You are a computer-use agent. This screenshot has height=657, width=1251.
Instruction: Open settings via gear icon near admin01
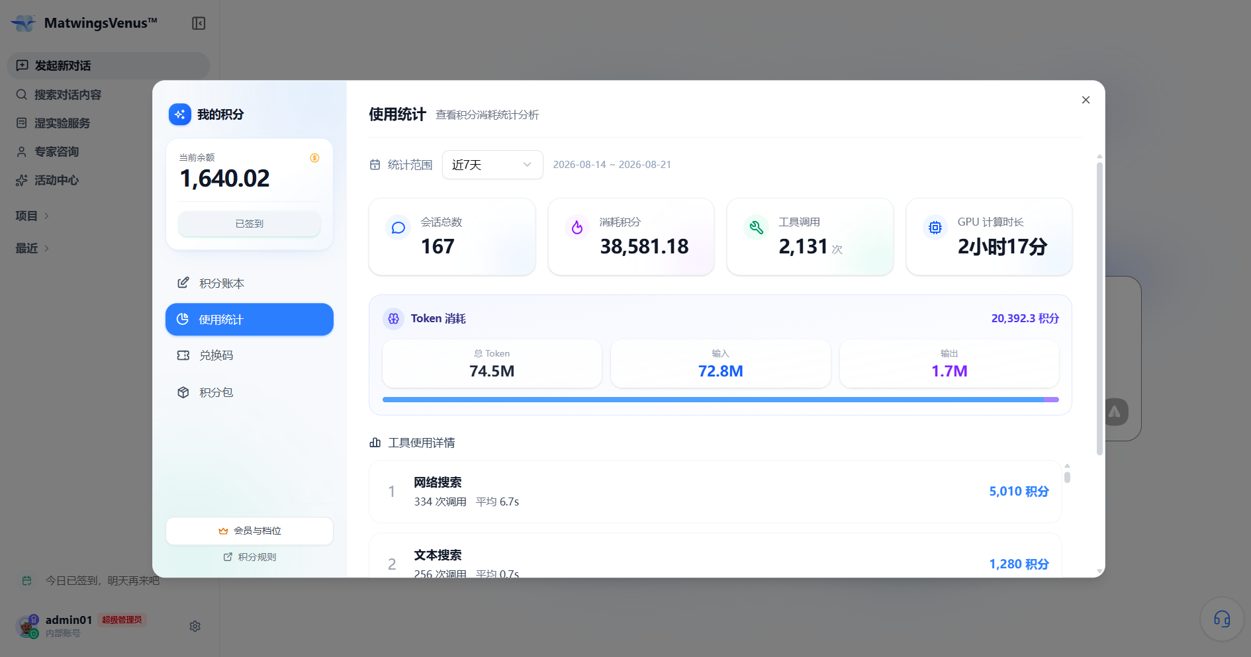tap(195, 626)
